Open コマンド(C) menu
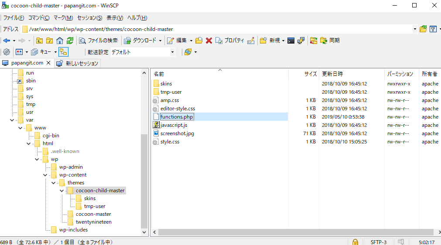441x245 pixels. coord(39,18)
